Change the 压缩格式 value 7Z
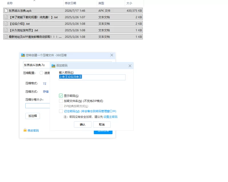 click(x=44, y=84)
